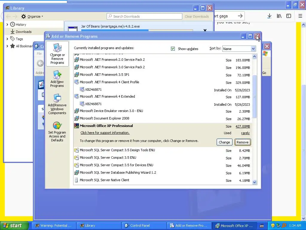Open File menu in Control Panel window
Viewport: 306px width, 230px height.
click(x=39, y=54)
